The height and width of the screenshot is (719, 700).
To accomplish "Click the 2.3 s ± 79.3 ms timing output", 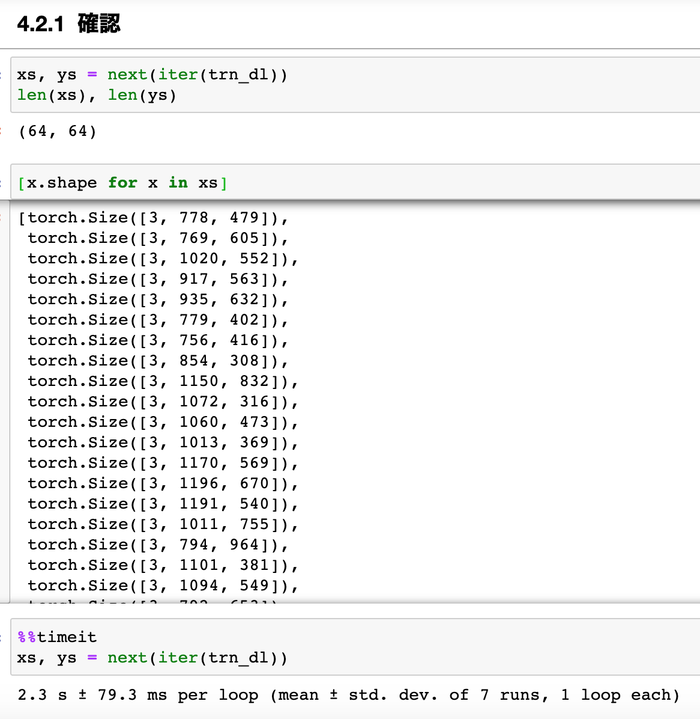I will (348, 695).
